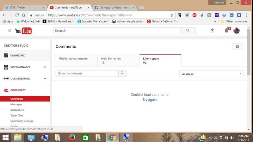
Task: Open the All videos dropdown
Action: pyautogui.click(x=211, y=74)
